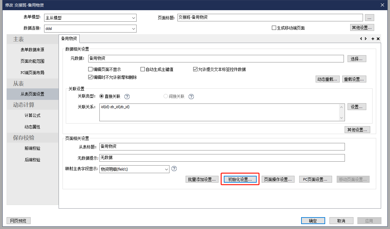Image resolution: width=390 pixels, height=229 pixels.
Task: Click help icon beside 映射主表字段显示 dropdown
Action: click(x=174, y=169)
